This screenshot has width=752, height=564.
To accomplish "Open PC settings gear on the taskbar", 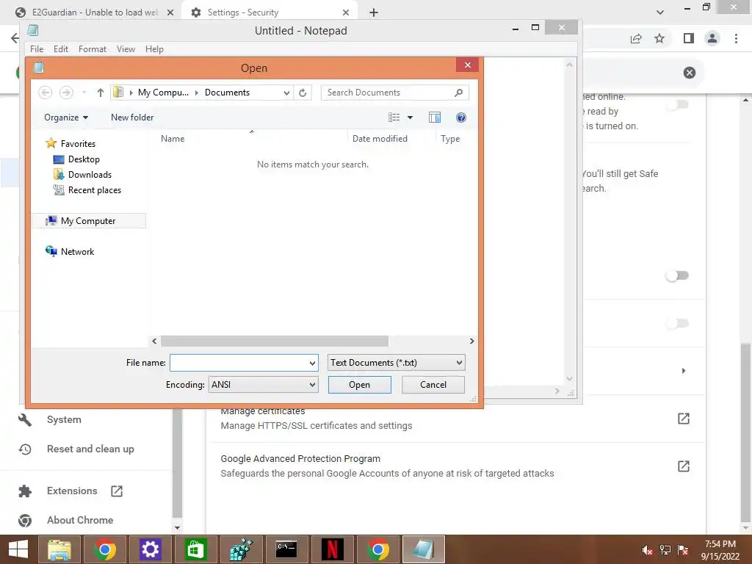I will click(x=150, y=549).
